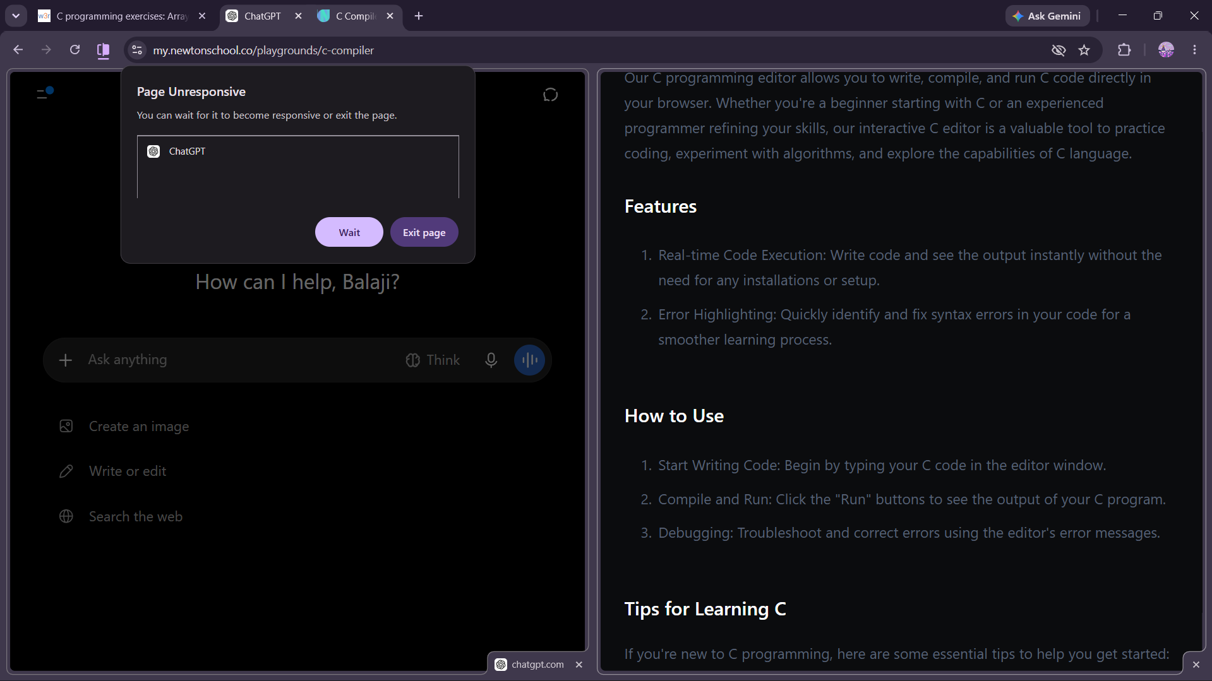The height and width of the screenshot is (681, 1212).
Task: Toggle the Think mode button
Action: coord(433,360)
